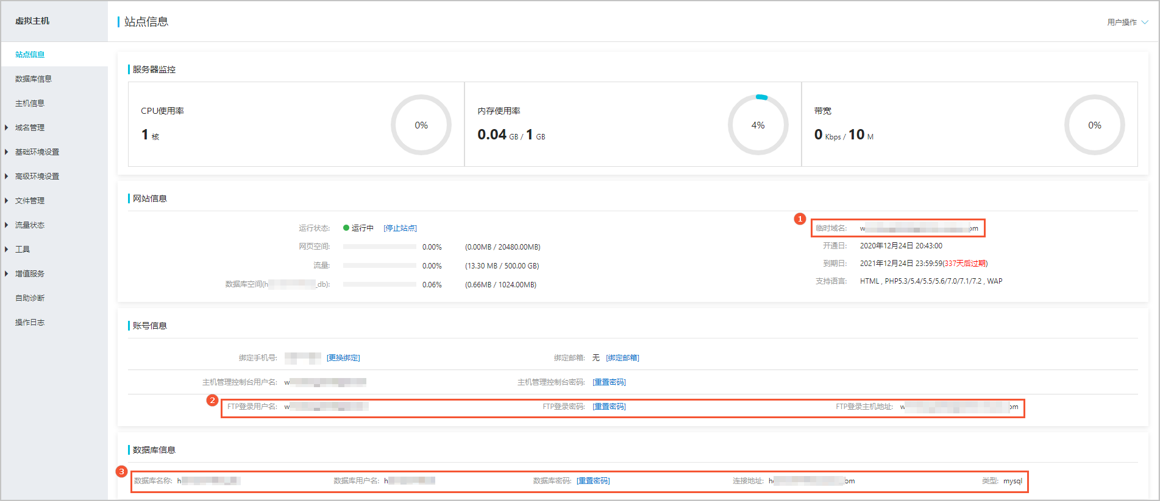Image resolution: width=1160 pixels, height=501 pixels.
Task: Reset the FTP登录密码
Action: [x=609, y=406]
